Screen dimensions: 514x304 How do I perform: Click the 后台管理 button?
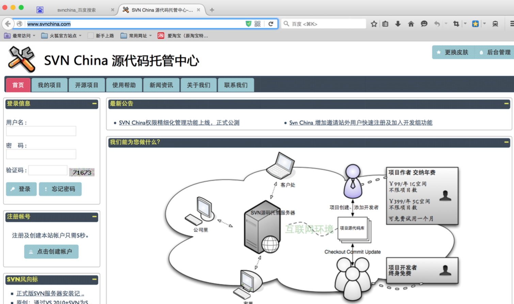click(495, 52)
